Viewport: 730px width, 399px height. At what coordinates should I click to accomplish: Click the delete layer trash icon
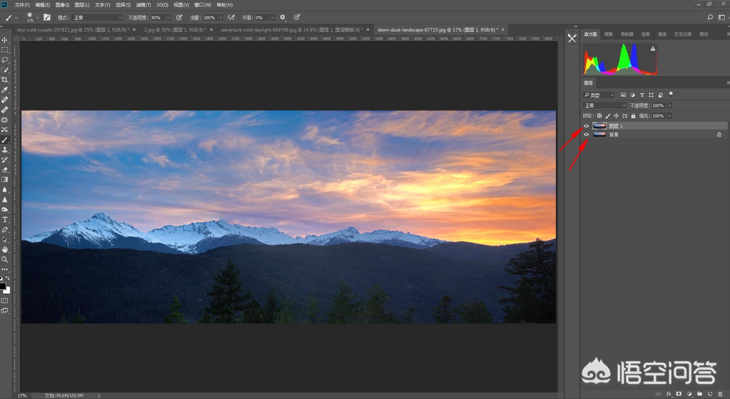[720, 394]
